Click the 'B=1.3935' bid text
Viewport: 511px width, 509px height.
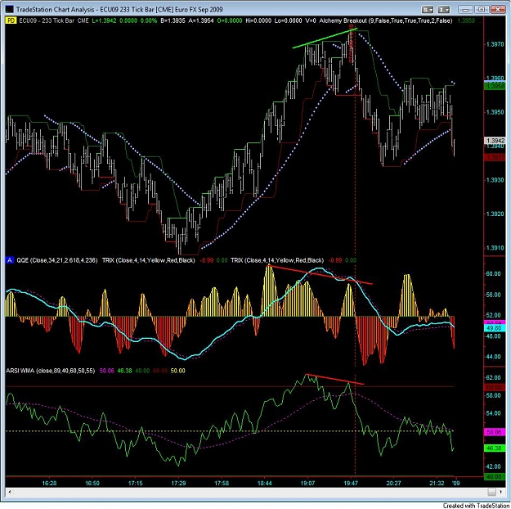tap(173, 20)
